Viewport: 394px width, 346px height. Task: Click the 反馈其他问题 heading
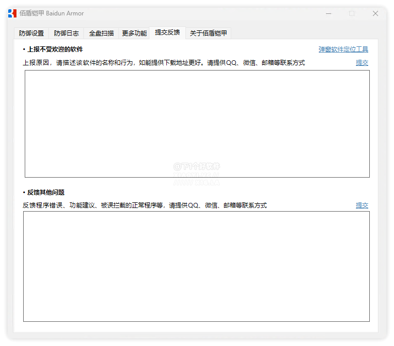tap(46, 192)
